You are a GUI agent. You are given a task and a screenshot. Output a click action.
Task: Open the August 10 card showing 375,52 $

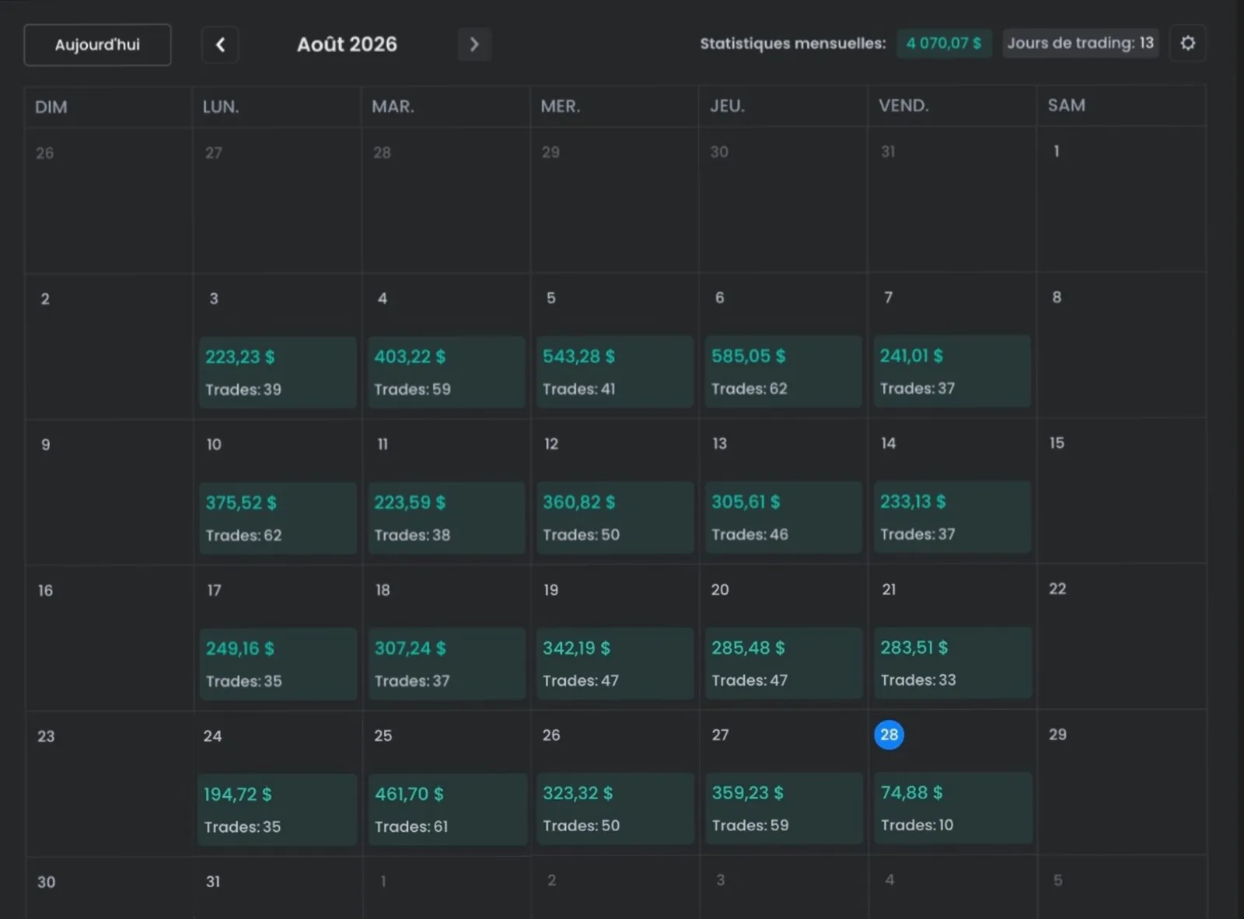(278, 519)
